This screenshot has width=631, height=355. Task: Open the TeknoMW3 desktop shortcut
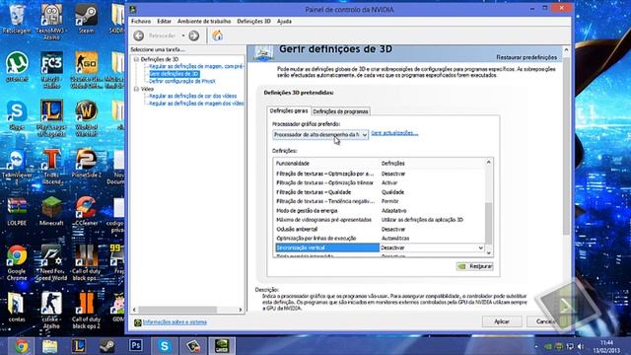[x=51, y=22]
